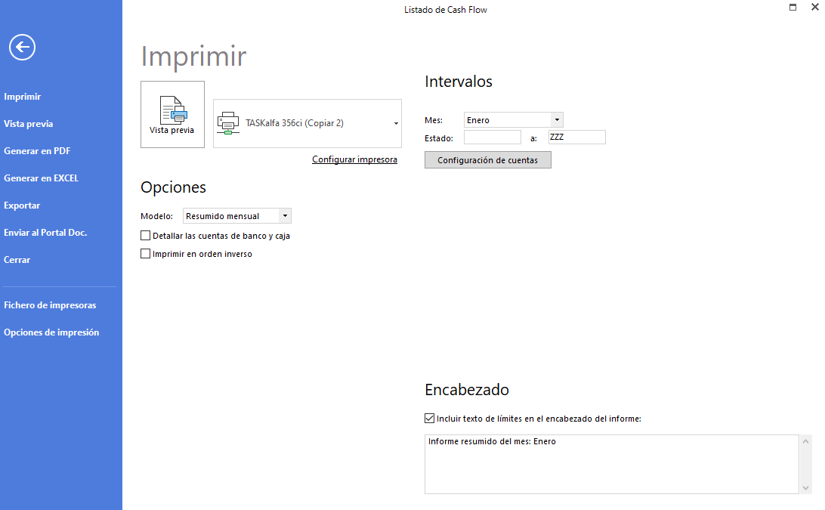
Task: Choose Exportar from the sidebar
Action: pyautogui.click(x=22, y=206)
